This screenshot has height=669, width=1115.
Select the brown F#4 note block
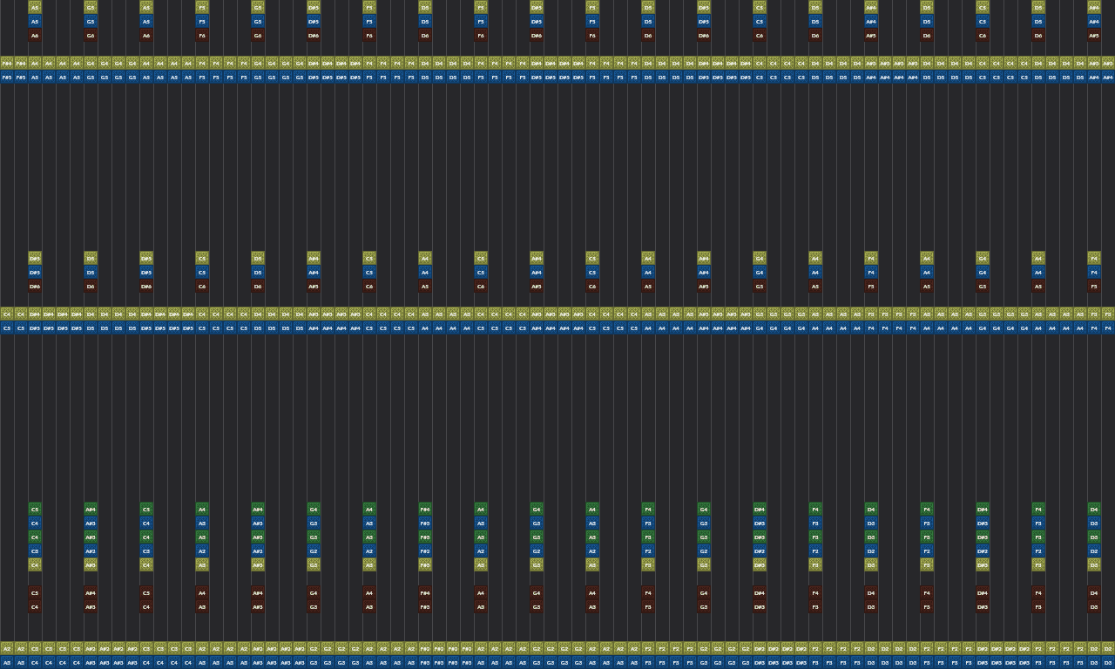click(425, 592)
